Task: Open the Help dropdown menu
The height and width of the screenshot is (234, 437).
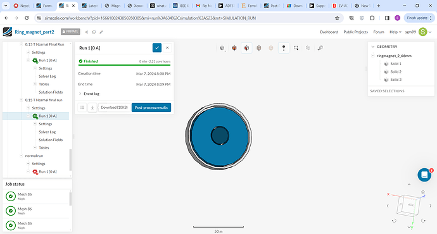Action: tap(395, 32)
